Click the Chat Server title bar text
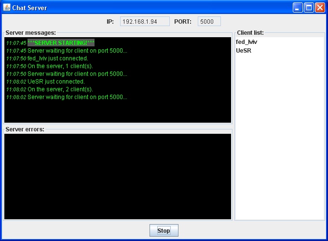Screen dimensions: 328x241 tap(29, 7)
